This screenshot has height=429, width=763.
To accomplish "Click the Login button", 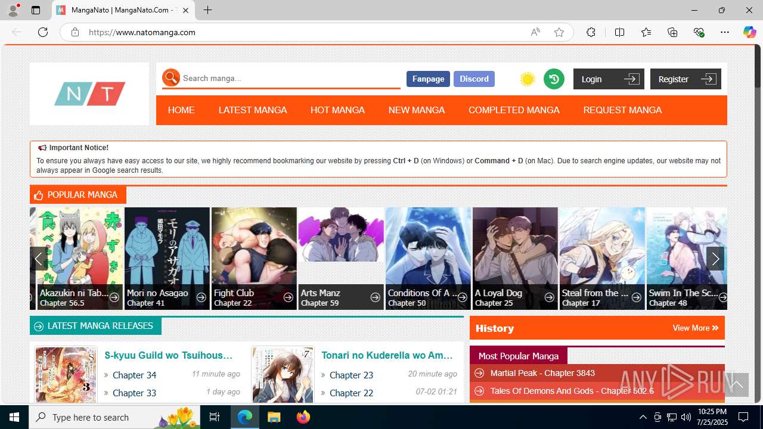I will coord(609,79).
